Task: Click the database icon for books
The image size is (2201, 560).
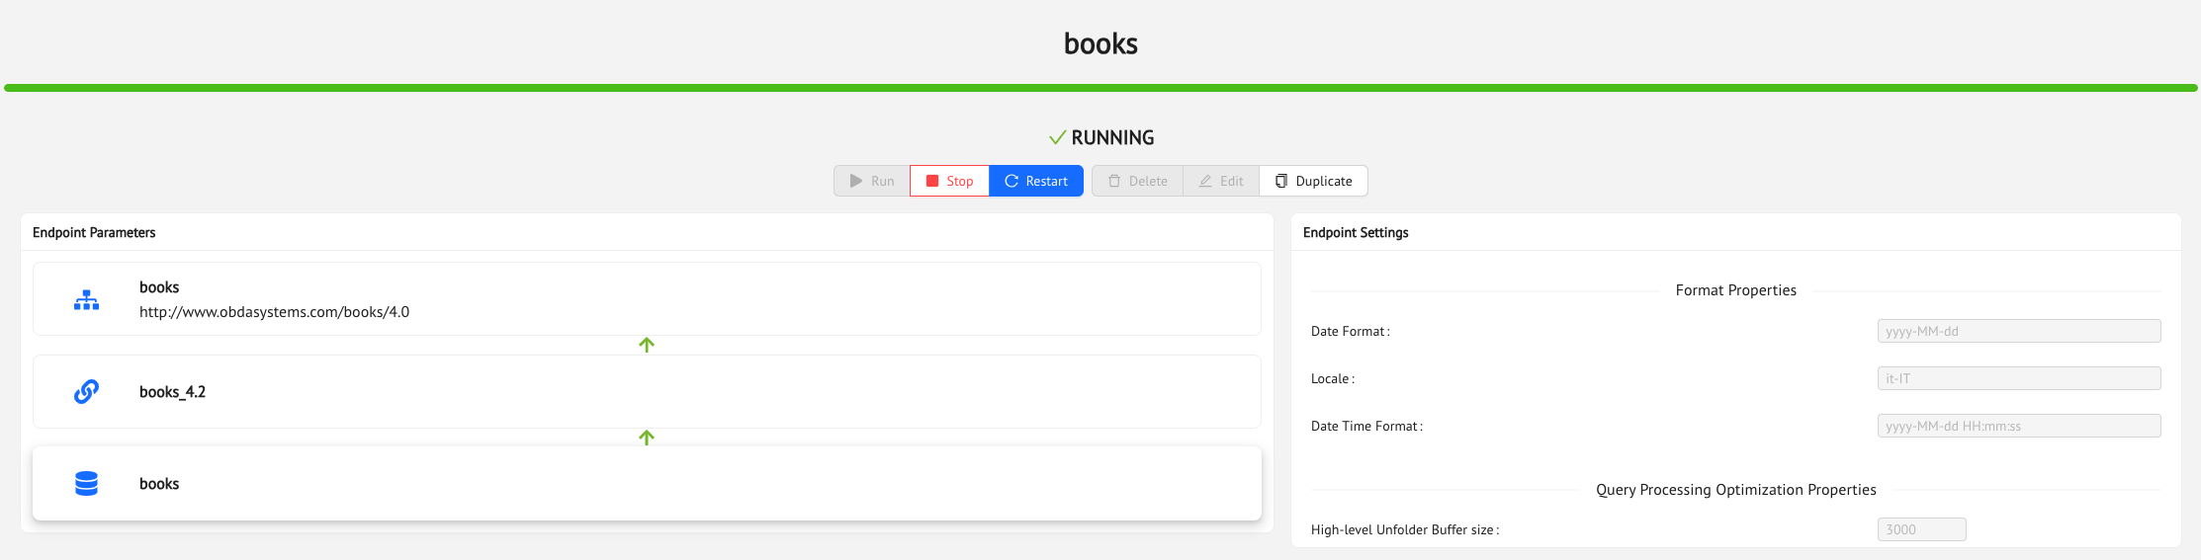Action: point(86,484)
